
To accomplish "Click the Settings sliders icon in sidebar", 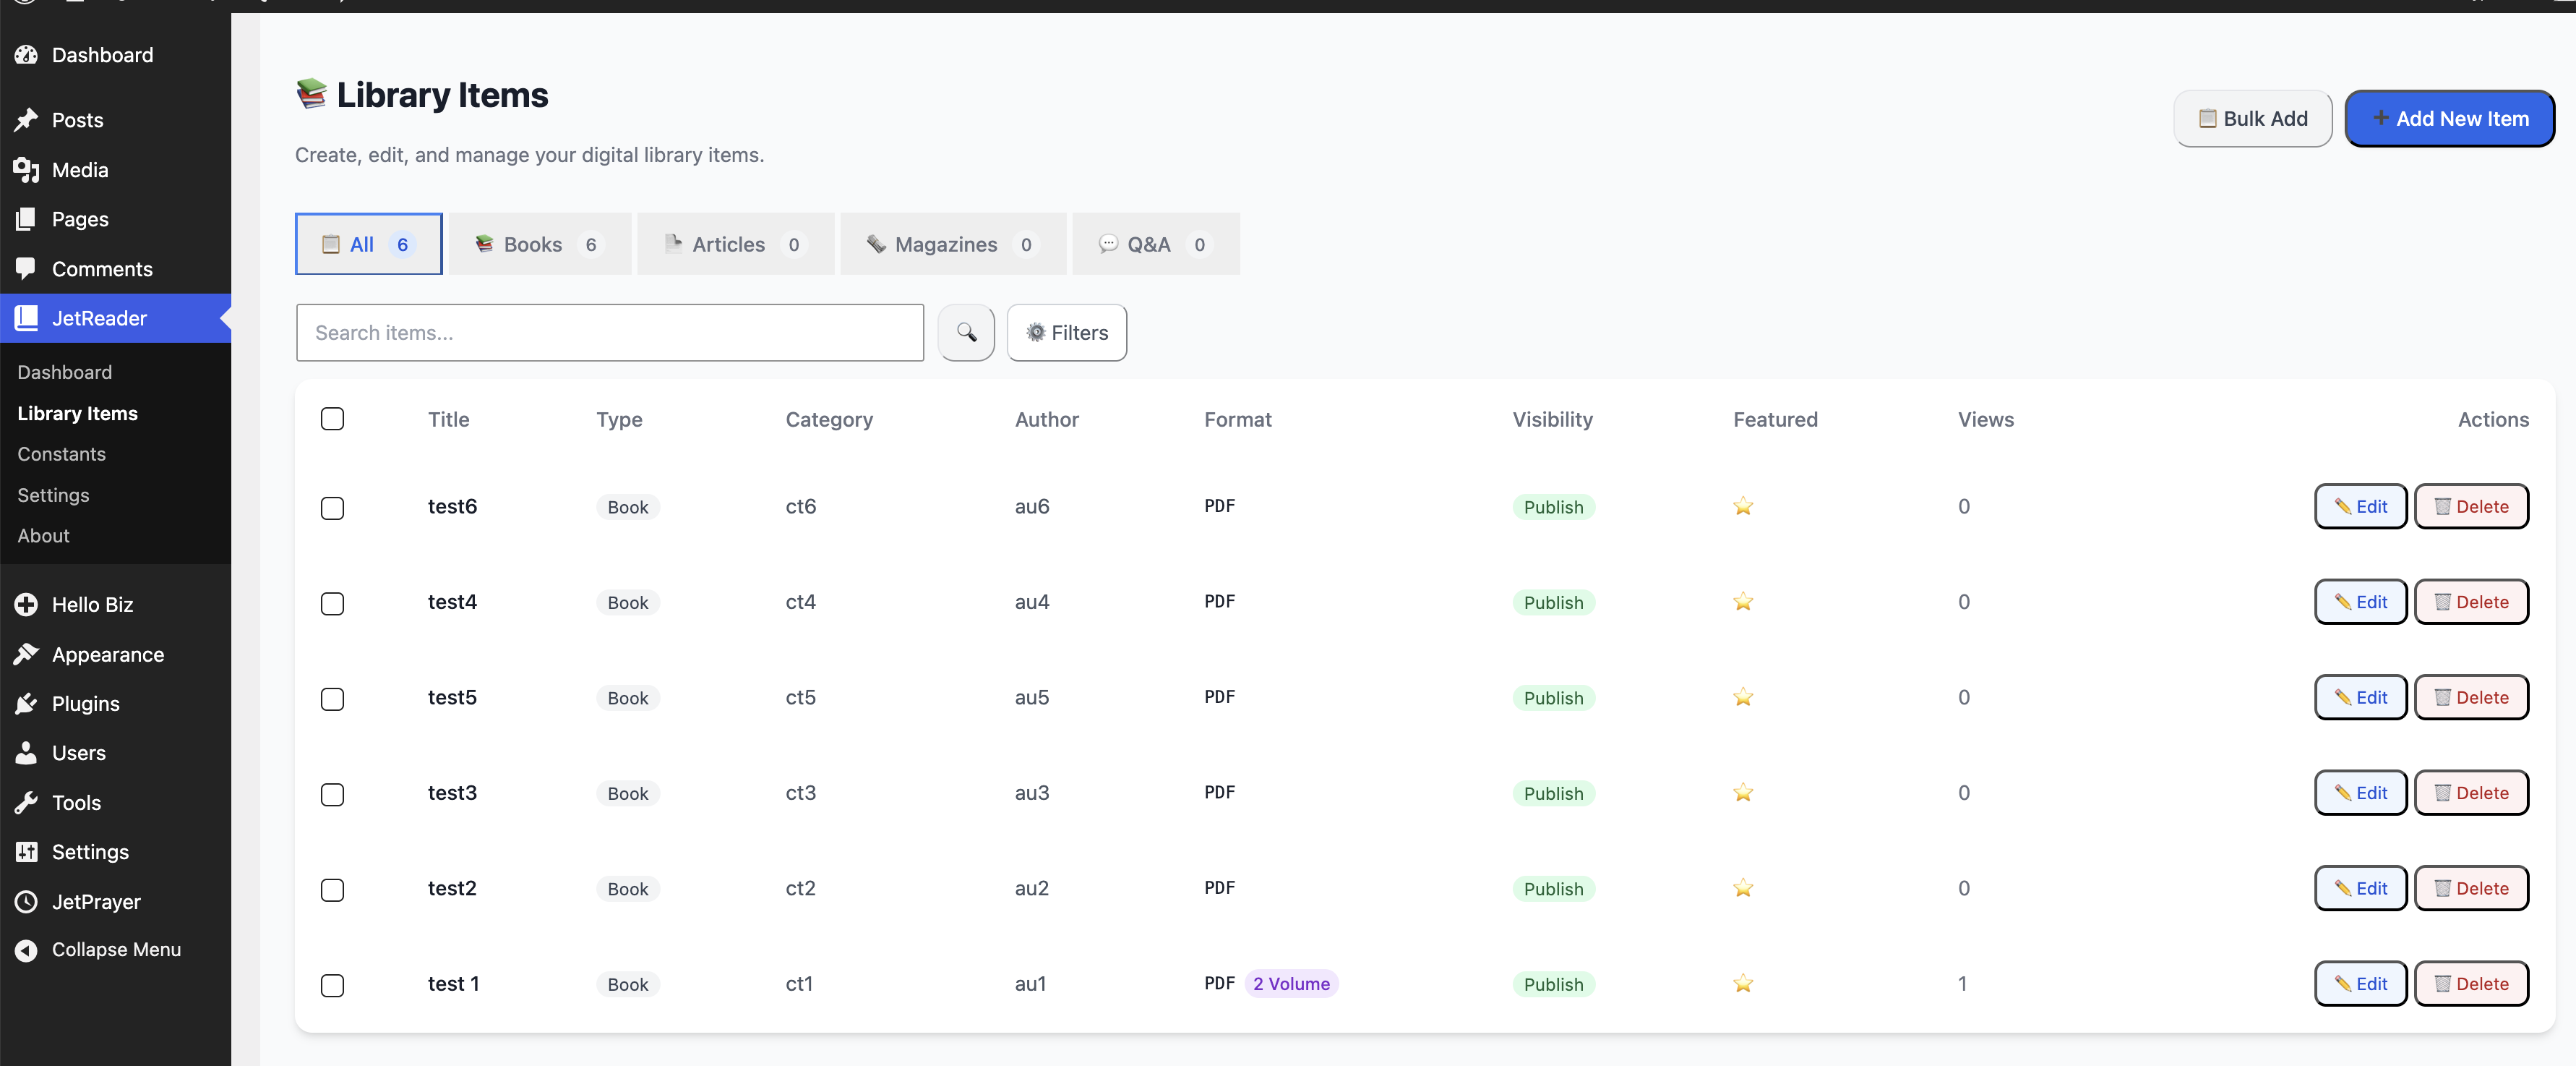I will pyautogui.click(x=26, y=852).
